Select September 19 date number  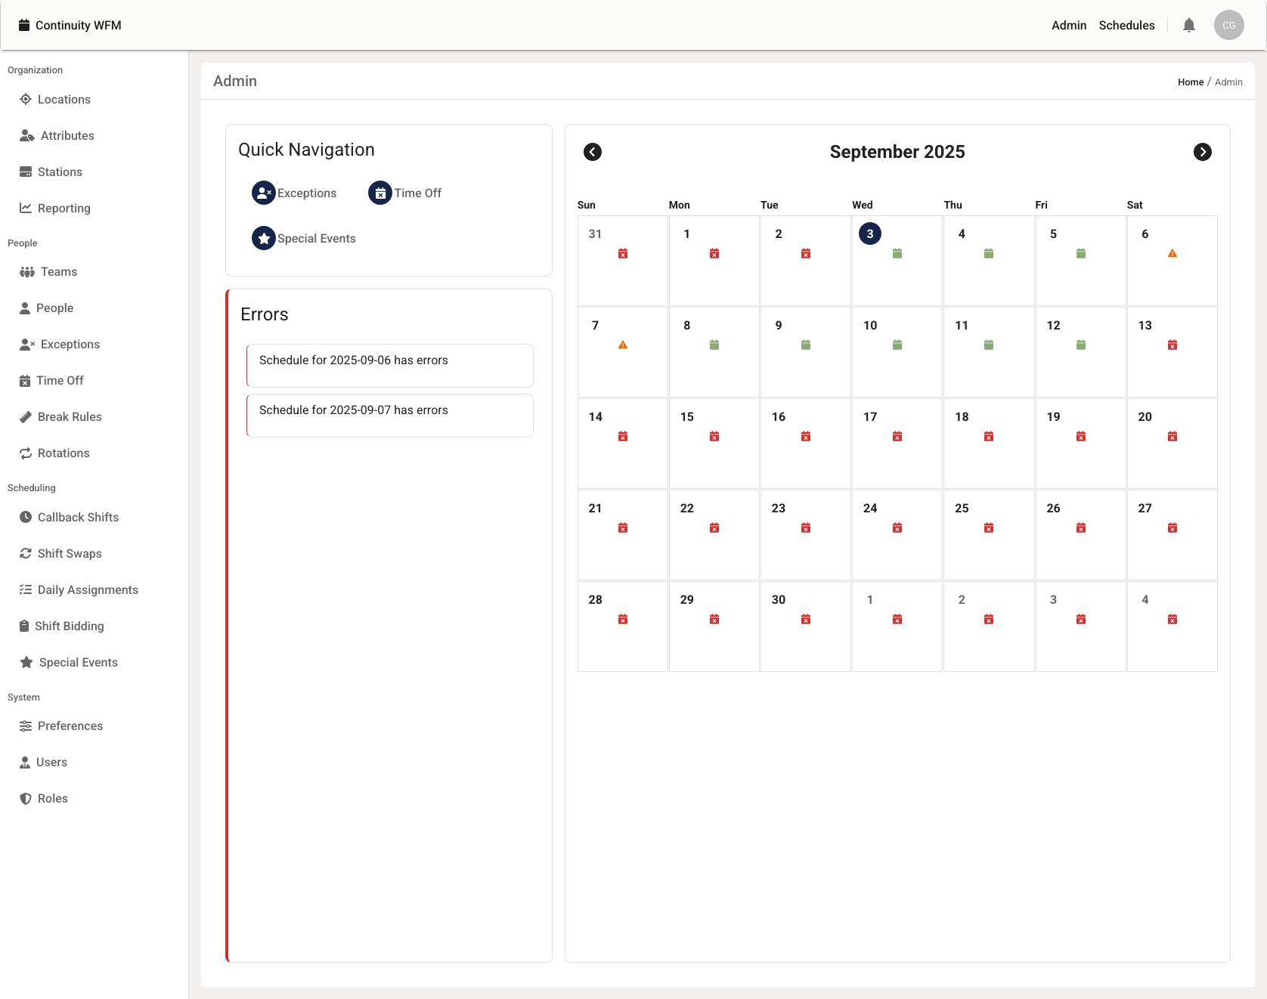coord(1054,416)
